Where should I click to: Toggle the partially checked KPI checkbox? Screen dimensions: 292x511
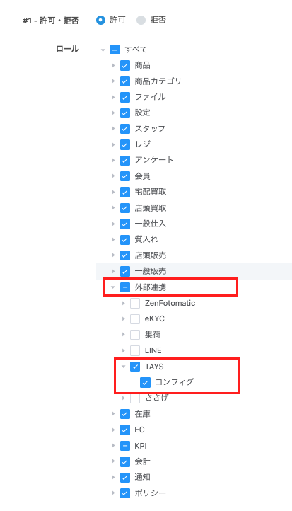(x=125, y=445)
